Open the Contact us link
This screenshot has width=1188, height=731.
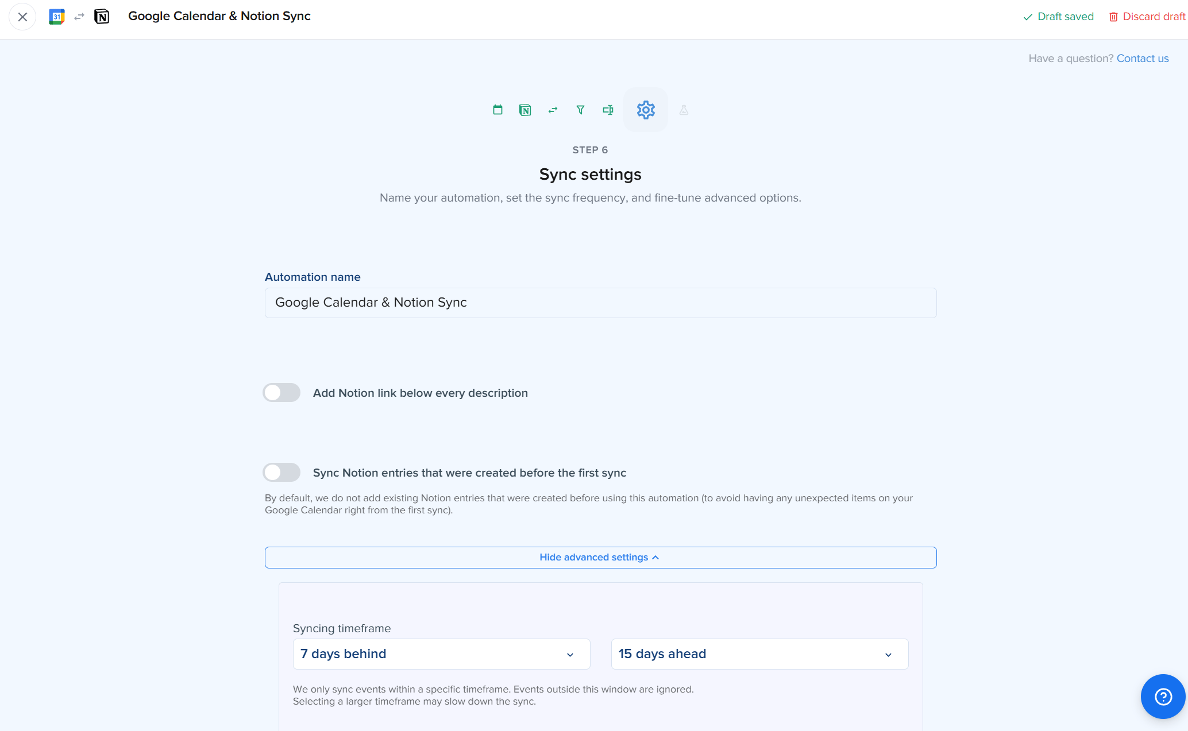click(x=1143, y=59)
